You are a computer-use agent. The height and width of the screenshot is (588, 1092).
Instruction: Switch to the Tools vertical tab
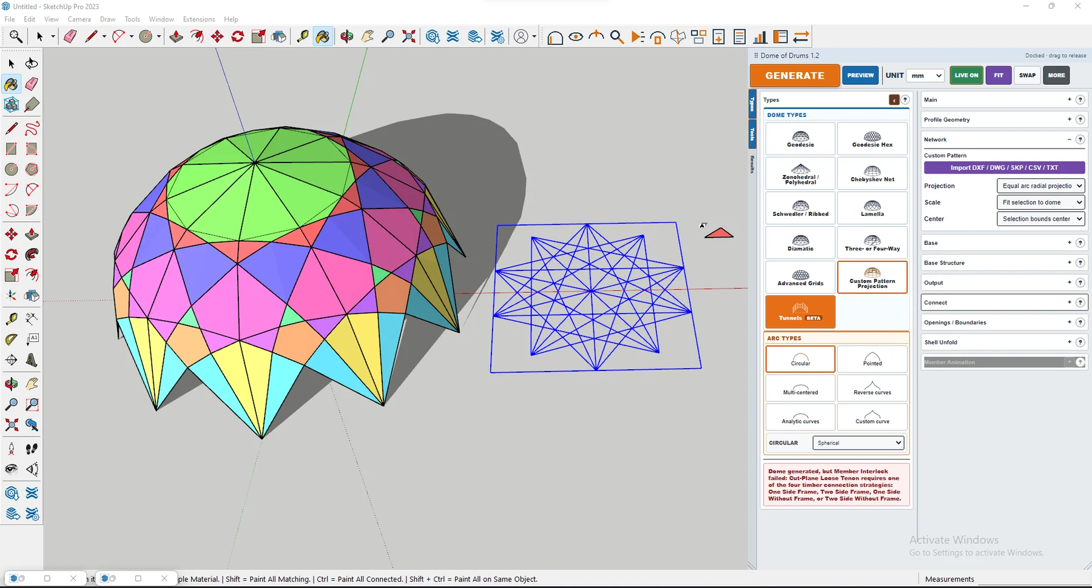[752, 134]
